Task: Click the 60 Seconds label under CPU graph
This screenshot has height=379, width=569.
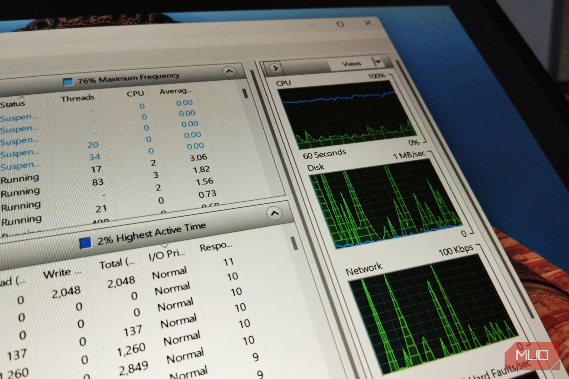Action: (x=324, y=154)
